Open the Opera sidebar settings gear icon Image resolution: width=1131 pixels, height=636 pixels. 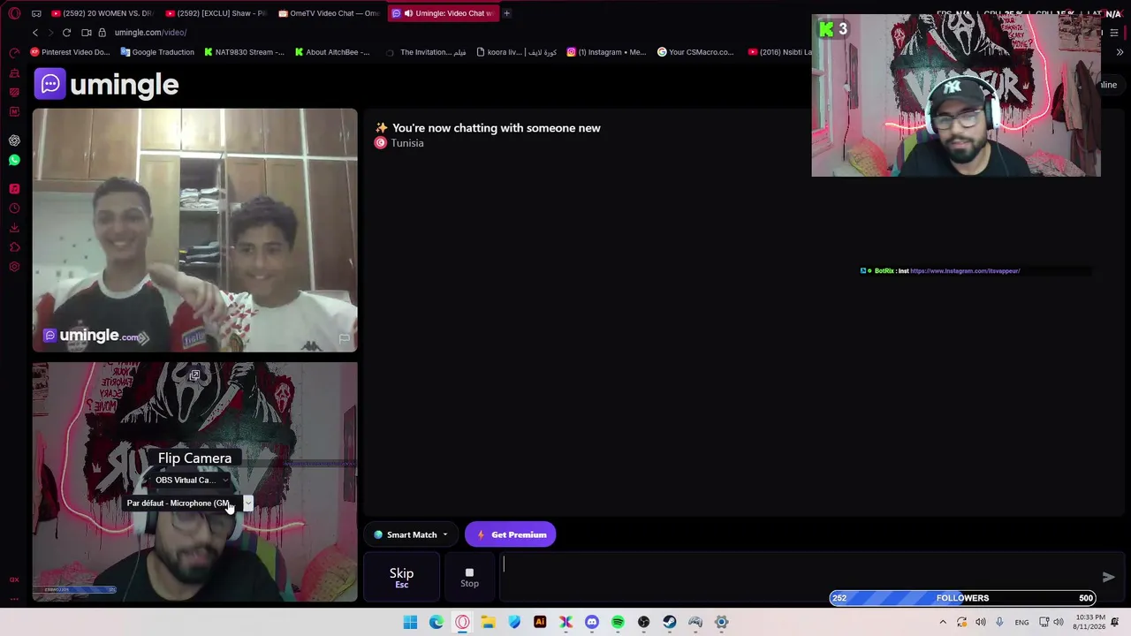(x=14, y=267)
